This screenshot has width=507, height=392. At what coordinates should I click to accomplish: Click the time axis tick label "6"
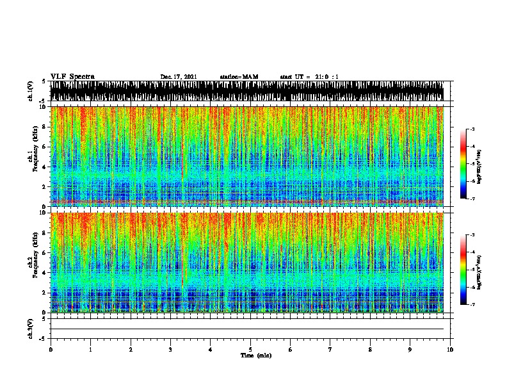click(290, 350)
